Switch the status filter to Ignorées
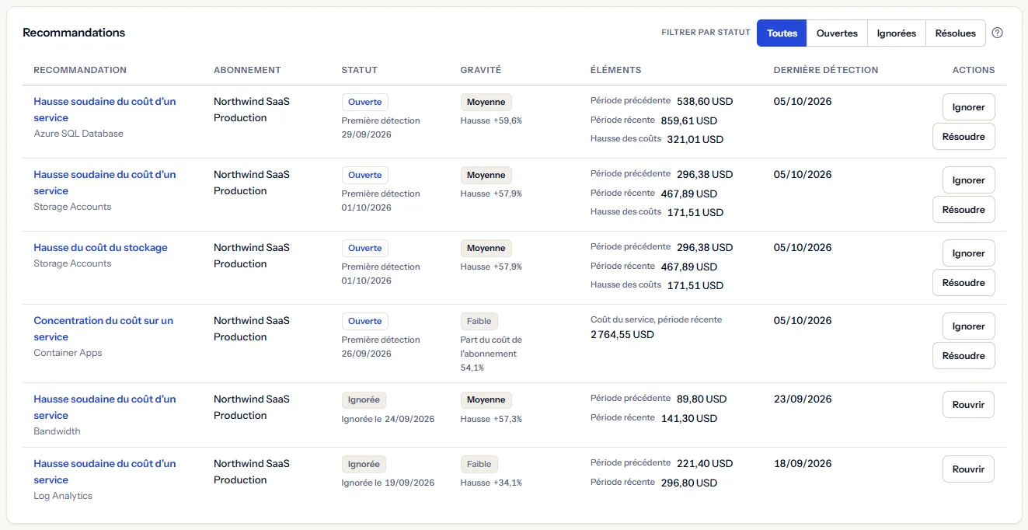This screenshot has height=530, width=1028. [x=897, y=33]
